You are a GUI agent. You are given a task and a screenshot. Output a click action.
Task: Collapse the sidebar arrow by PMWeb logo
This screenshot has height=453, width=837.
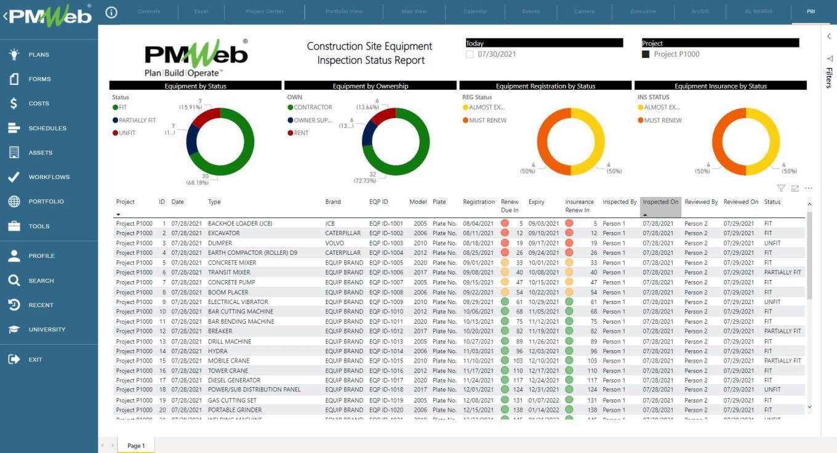pos(5,16)
